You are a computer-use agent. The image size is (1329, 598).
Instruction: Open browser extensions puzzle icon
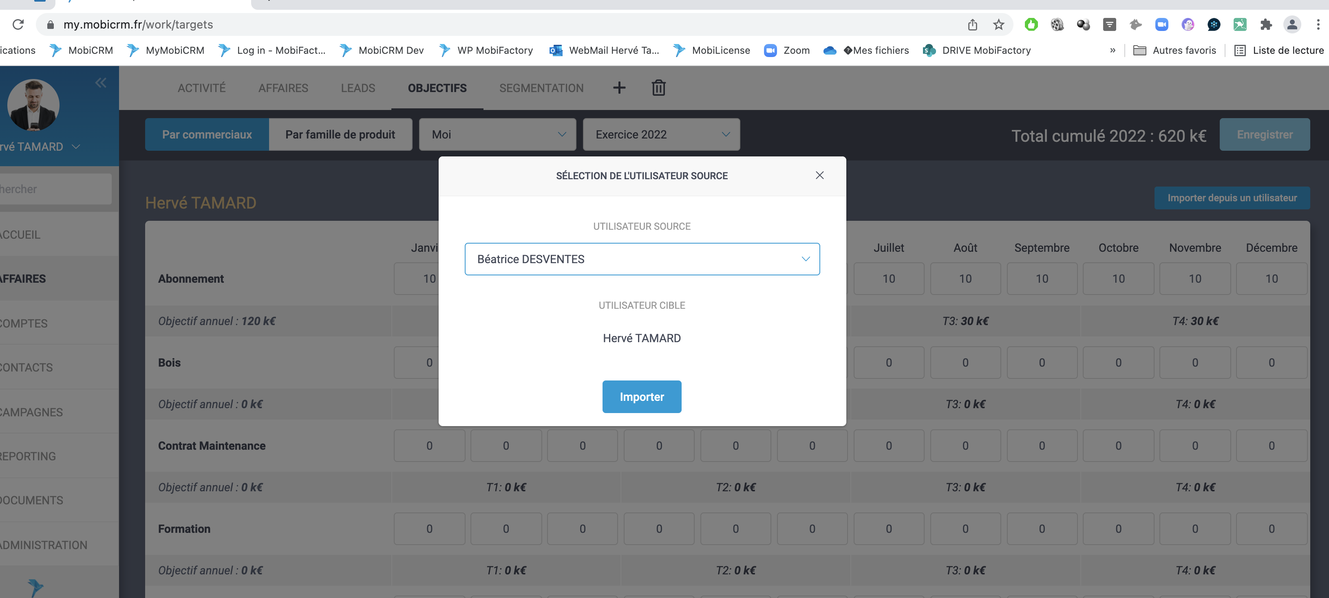click(x=1265, y=24)
